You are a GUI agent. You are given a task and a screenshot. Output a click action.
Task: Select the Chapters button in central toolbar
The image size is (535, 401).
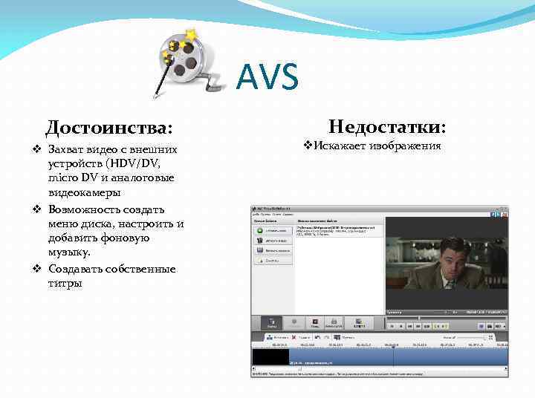(315, 323)
